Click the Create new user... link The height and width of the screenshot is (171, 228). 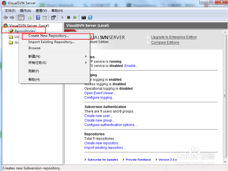pyautogui.click(x=98, y=116)
